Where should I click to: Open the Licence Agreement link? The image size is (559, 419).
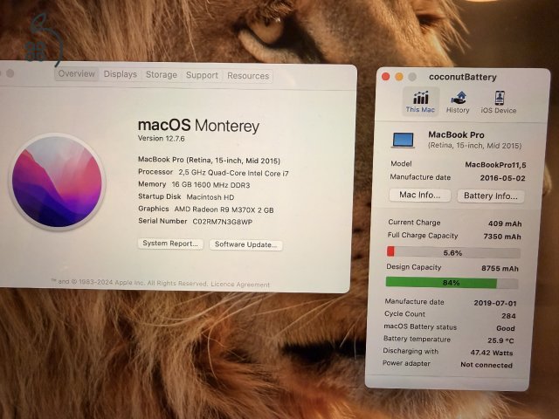240,285
